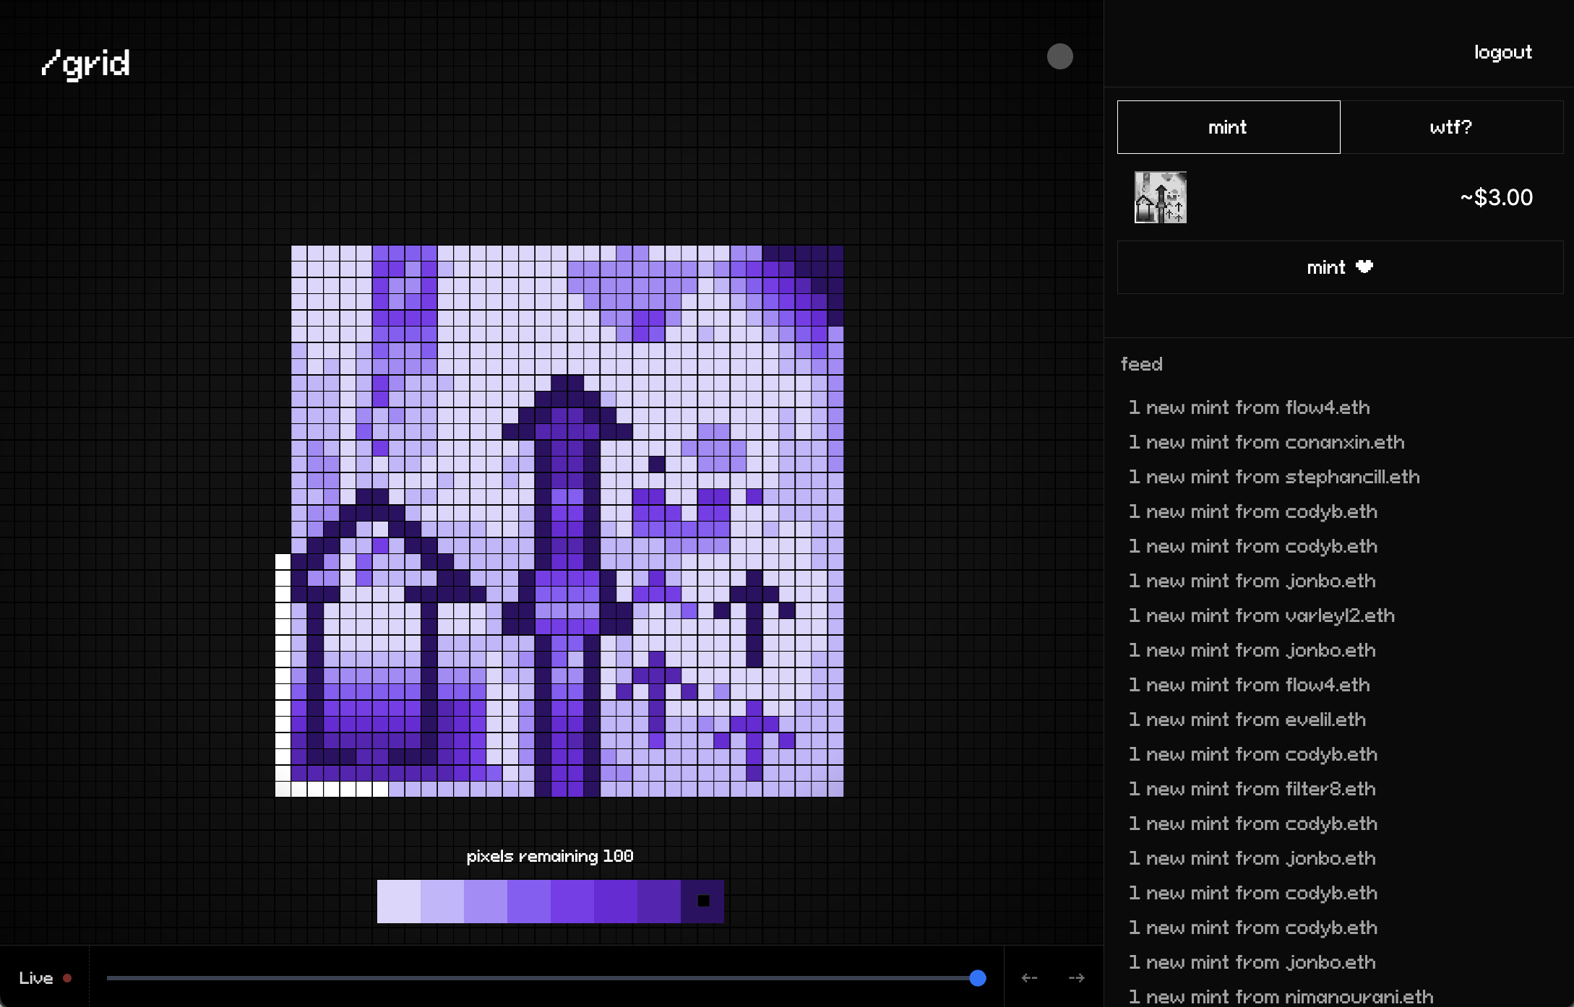Image resolution: width=1574 pixels, height=1007 pixels.
Task: Click the logout link
Action: (1502, 52)
